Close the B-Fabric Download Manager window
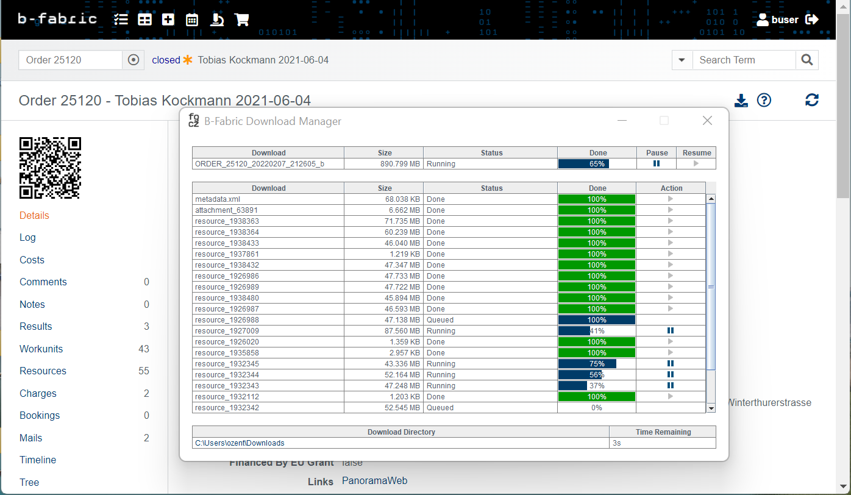Viewport: 851px width, 495px height. pyautogui.click(x=707, y=121)
